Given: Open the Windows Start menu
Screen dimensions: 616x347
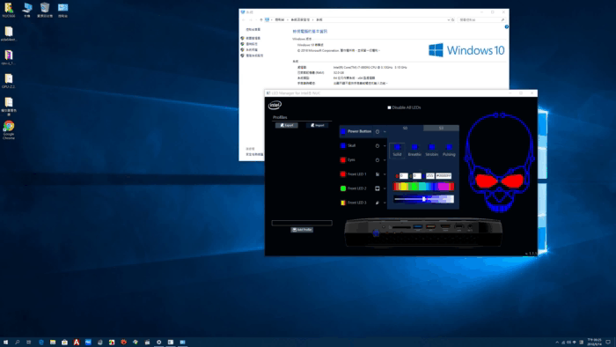Looking at the screenshot, I should click(x=5, y=343).
